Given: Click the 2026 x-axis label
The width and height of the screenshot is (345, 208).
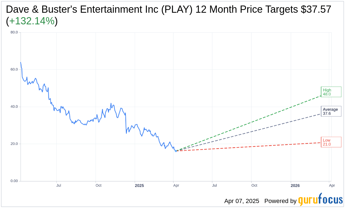Looking at the screenshot, I should click(x=295, y=186).
